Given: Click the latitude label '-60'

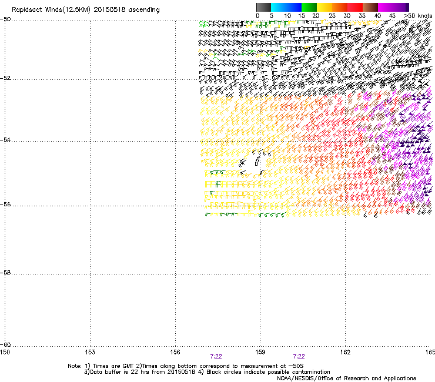Looking at the screenshot, I should [x=5, y=345].
